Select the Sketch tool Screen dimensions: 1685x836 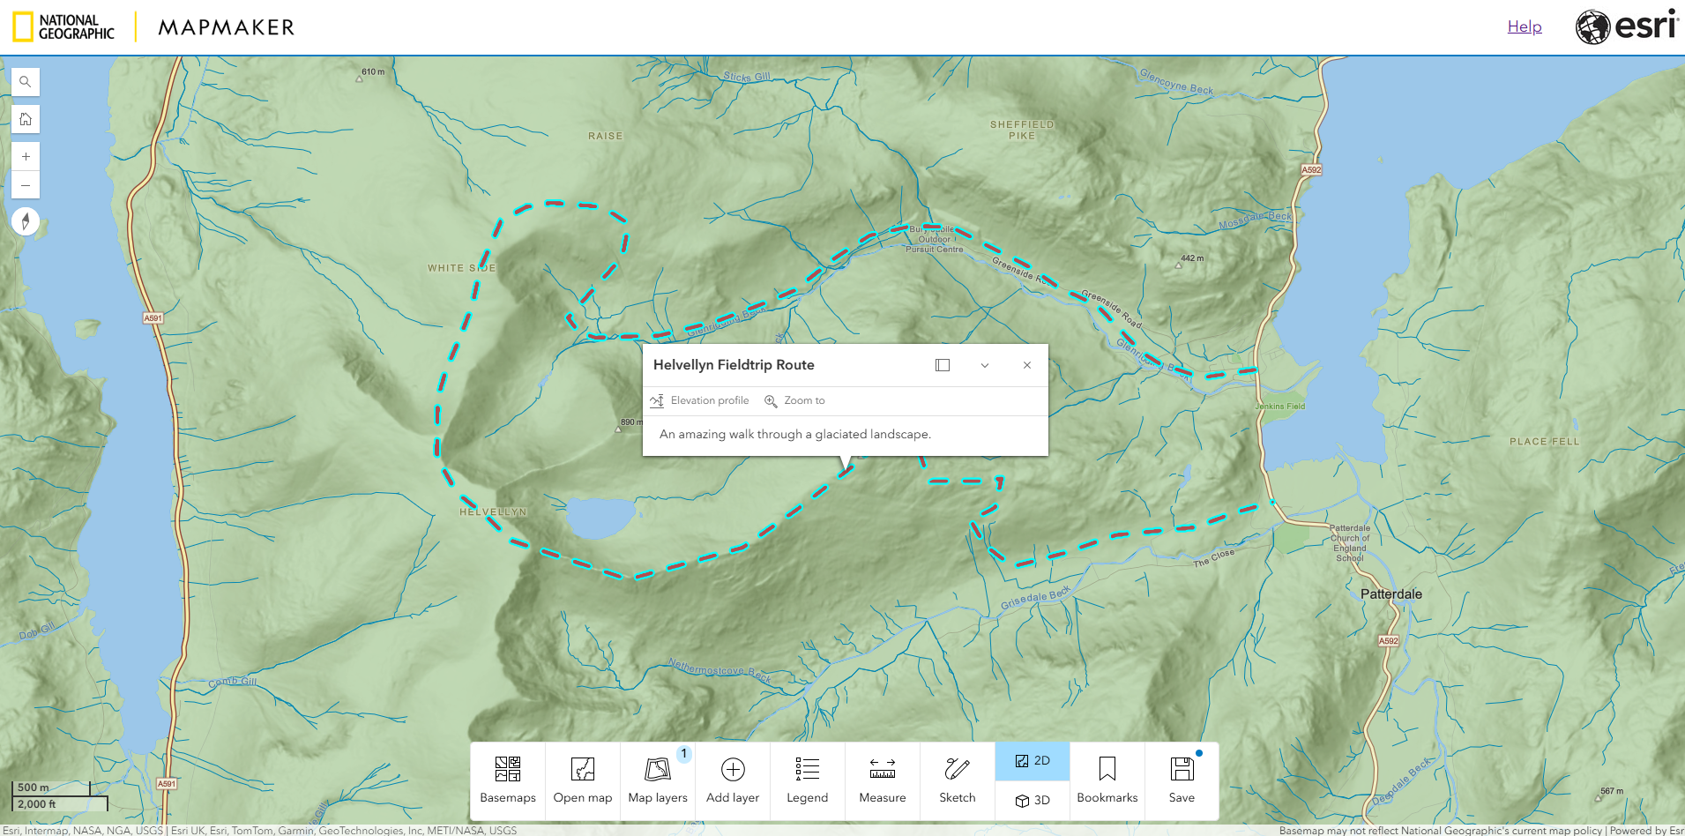[x=956, y=780]
